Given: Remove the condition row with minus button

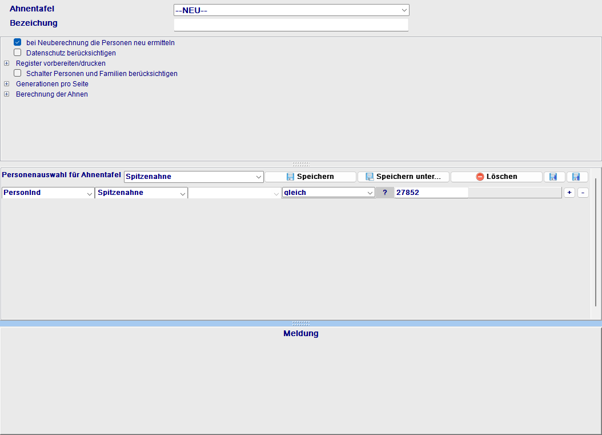Looking at the screenshot, I should pos(583,193).
